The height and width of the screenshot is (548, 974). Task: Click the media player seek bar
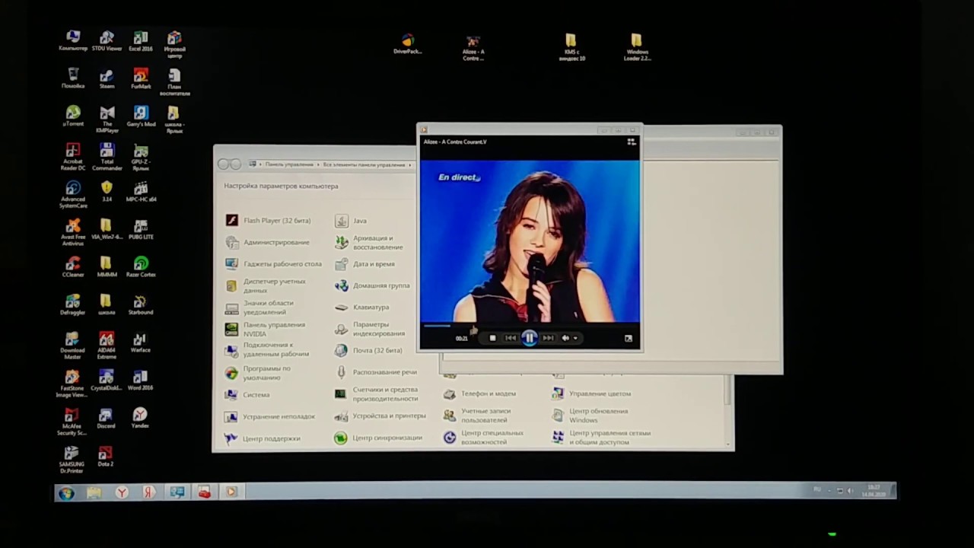[x=530, y=325]
